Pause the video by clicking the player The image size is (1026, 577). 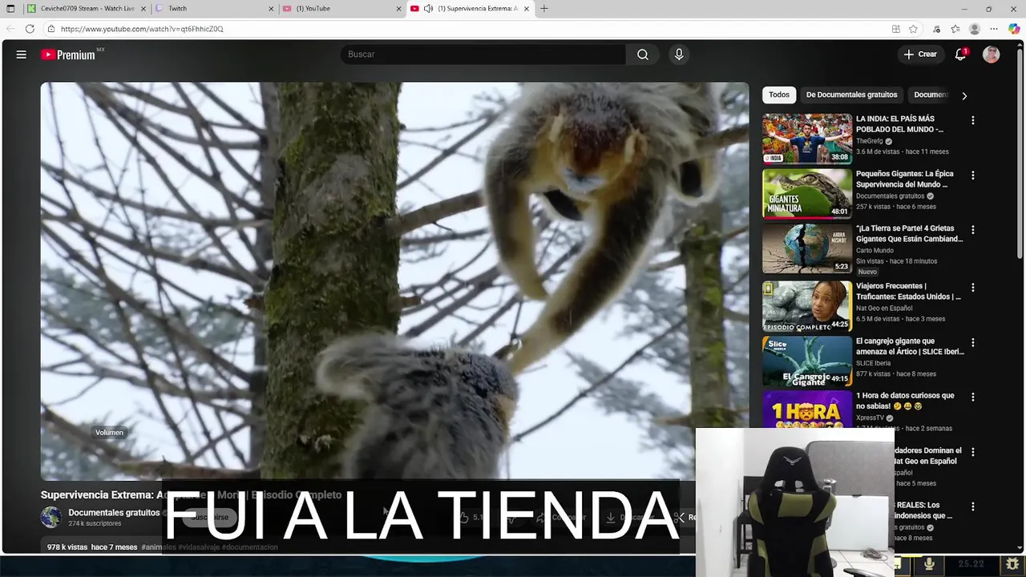tap(394, 280)
